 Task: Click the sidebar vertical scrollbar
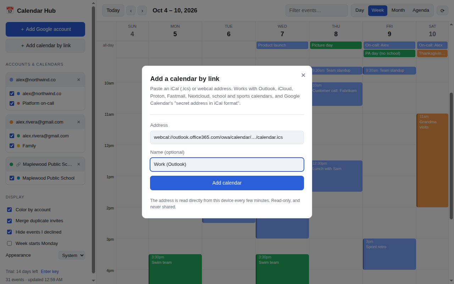(x=93, y=140)
